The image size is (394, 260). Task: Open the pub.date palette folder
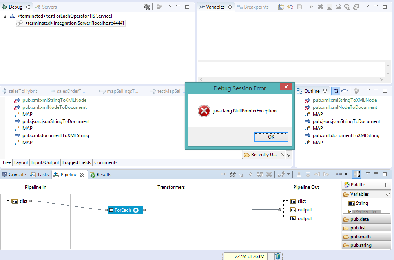click(x=367, y=219)
